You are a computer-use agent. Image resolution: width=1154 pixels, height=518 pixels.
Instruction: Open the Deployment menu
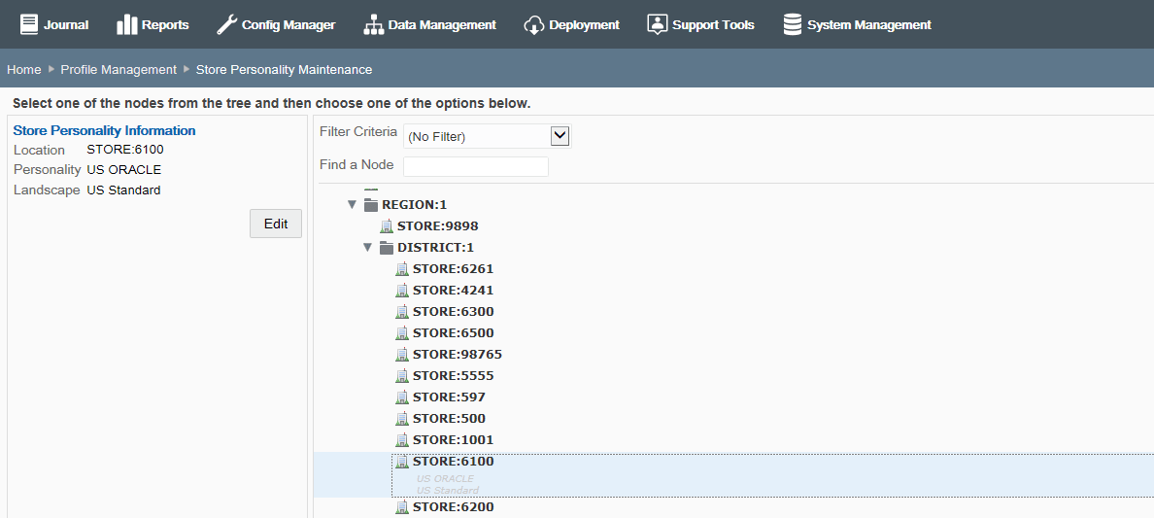[x=572, y=25]
